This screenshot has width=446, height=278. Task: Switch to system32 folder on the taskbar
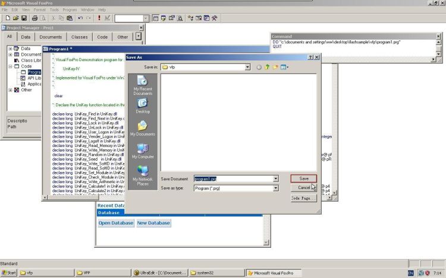tap(216, 273)
